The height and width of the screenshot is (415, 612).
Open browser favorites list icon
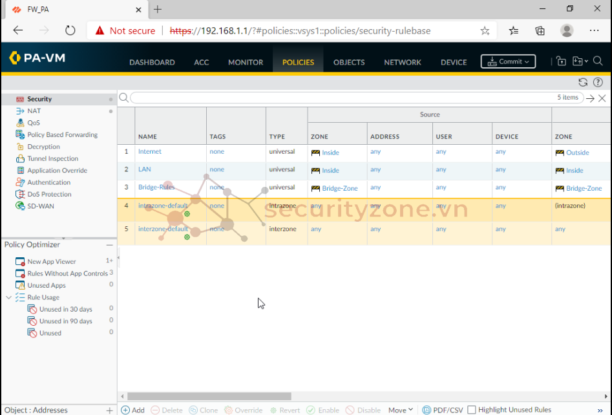pos(514,31)
